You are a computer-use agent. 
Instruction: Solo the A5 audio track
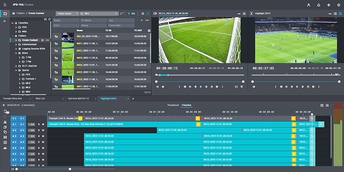tap(39, 148)
